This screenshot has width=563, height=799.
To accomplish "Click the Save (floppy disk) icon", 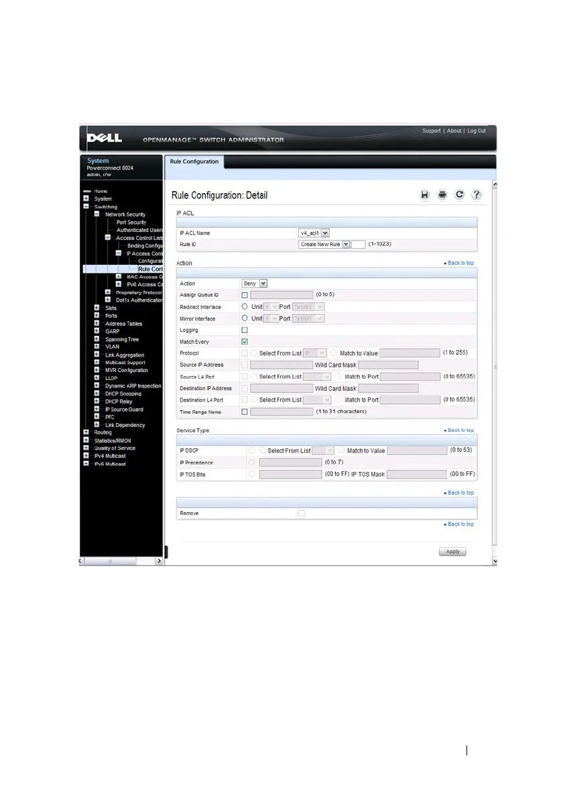I will pos(424,194).
